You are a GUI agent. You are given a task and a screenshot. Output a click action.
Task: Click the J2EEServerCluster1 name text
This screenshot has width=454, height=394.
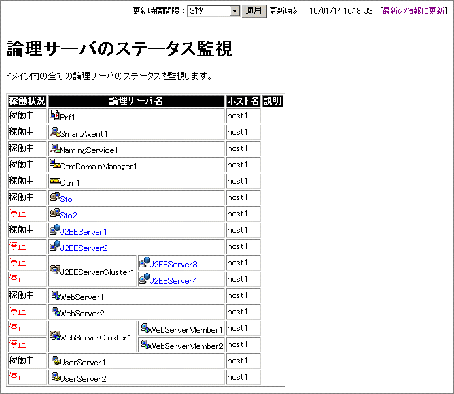click(97, 272)
